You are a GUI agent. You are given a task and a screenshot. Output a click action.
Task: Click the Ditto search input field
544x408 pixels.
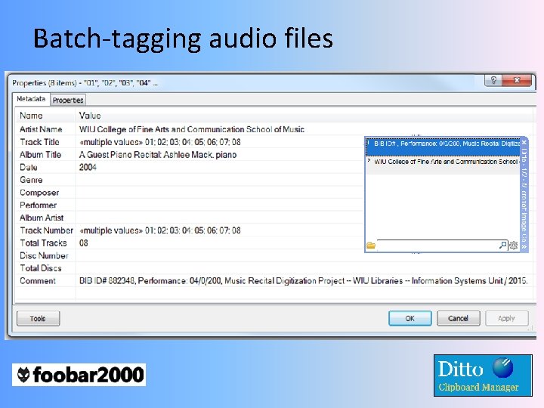pyautogui.click(x=437, y=245)
